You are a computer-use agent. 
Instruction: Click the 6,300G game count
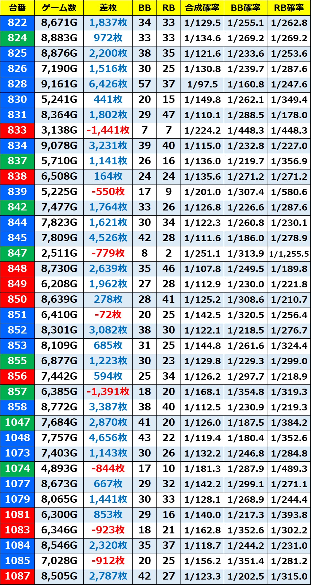(59, 515)
